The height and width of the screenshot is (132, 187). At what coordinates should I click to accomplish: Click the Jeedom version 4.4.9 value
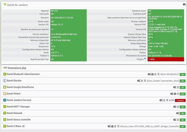(151, 21)
